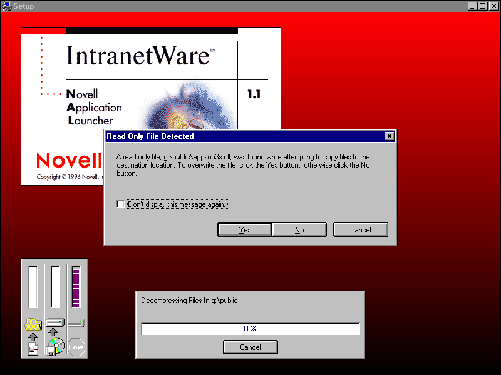Click the purple disk space gauge bar
Viewport: 501px width, 375px height.
pos(76,287)
